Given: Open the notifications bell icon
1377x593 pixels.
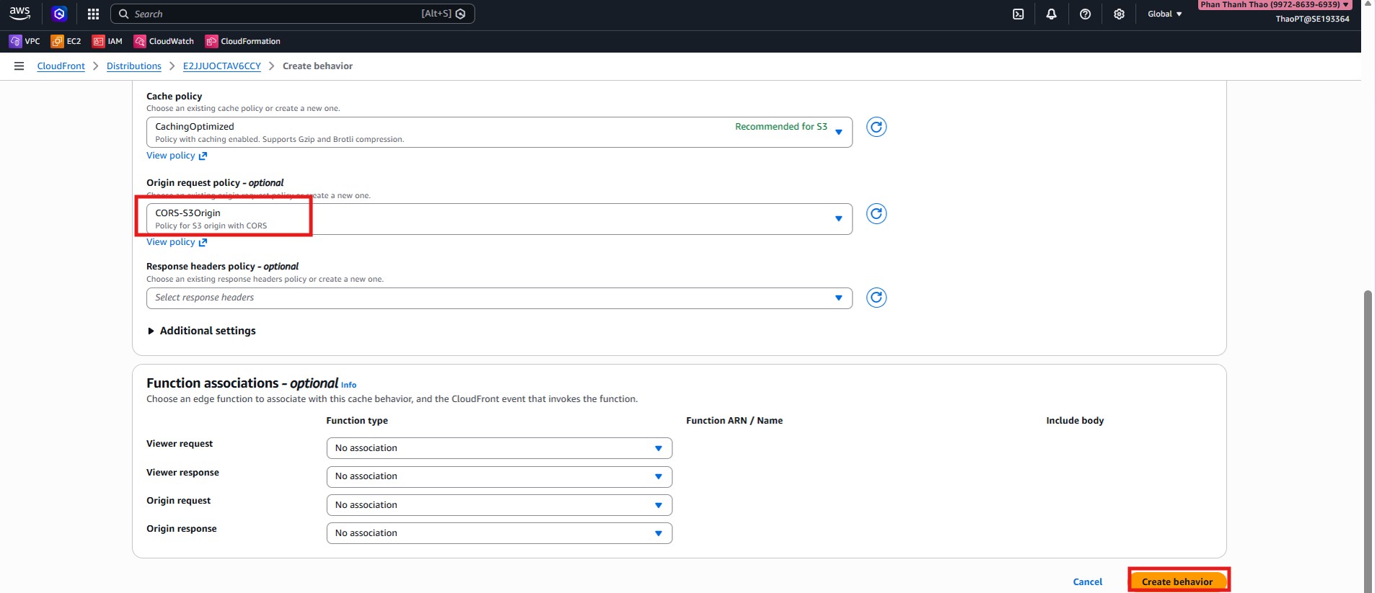Looking at the screenshot, I should 1051,14.
